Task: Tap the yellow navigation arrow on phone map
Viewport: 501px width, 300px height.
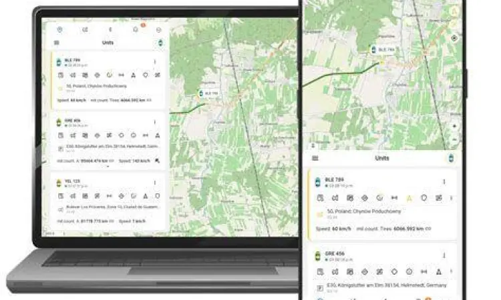Action: pyautogui.click(x=454, y=11)
